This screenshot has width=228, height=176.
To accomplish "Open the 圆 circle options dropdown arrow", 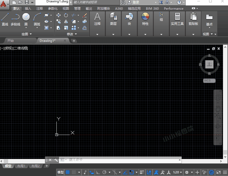I will [x=26, y=27].
